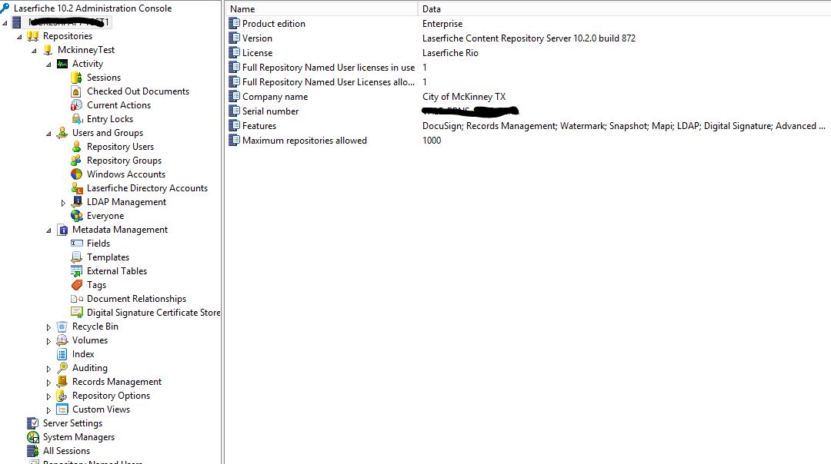
Task: Sort by the Data column header
Action: click(624, 9)
